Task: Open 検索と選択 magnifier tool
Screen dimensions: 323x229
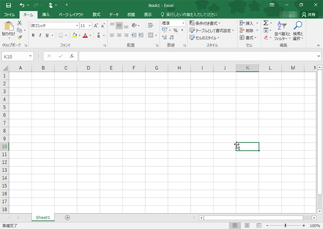Action: point(298,31)
